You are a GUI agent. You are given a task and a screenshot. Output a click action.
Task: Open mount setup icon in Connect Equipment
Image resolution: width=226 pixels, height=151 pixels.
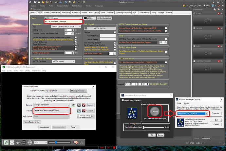[x=79, y=111]
